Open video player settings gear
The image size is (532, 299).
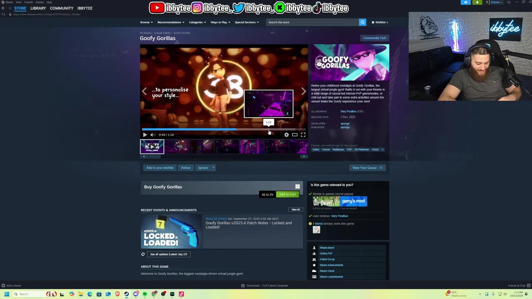[286, 135]
